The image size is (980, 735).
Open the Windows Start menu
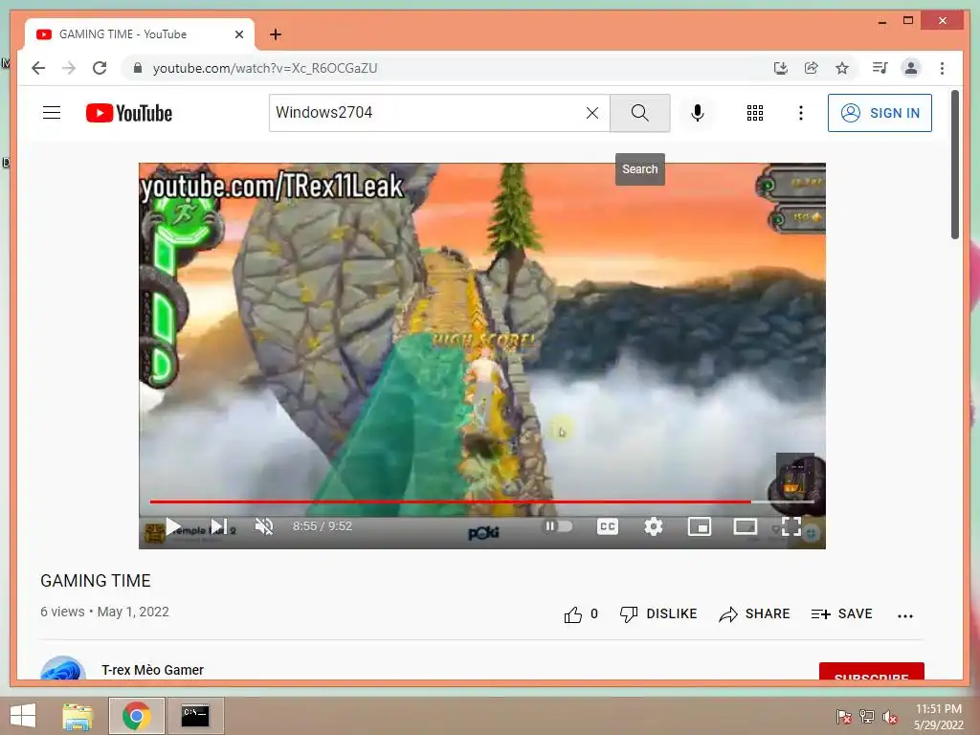[x=23, y=716]
